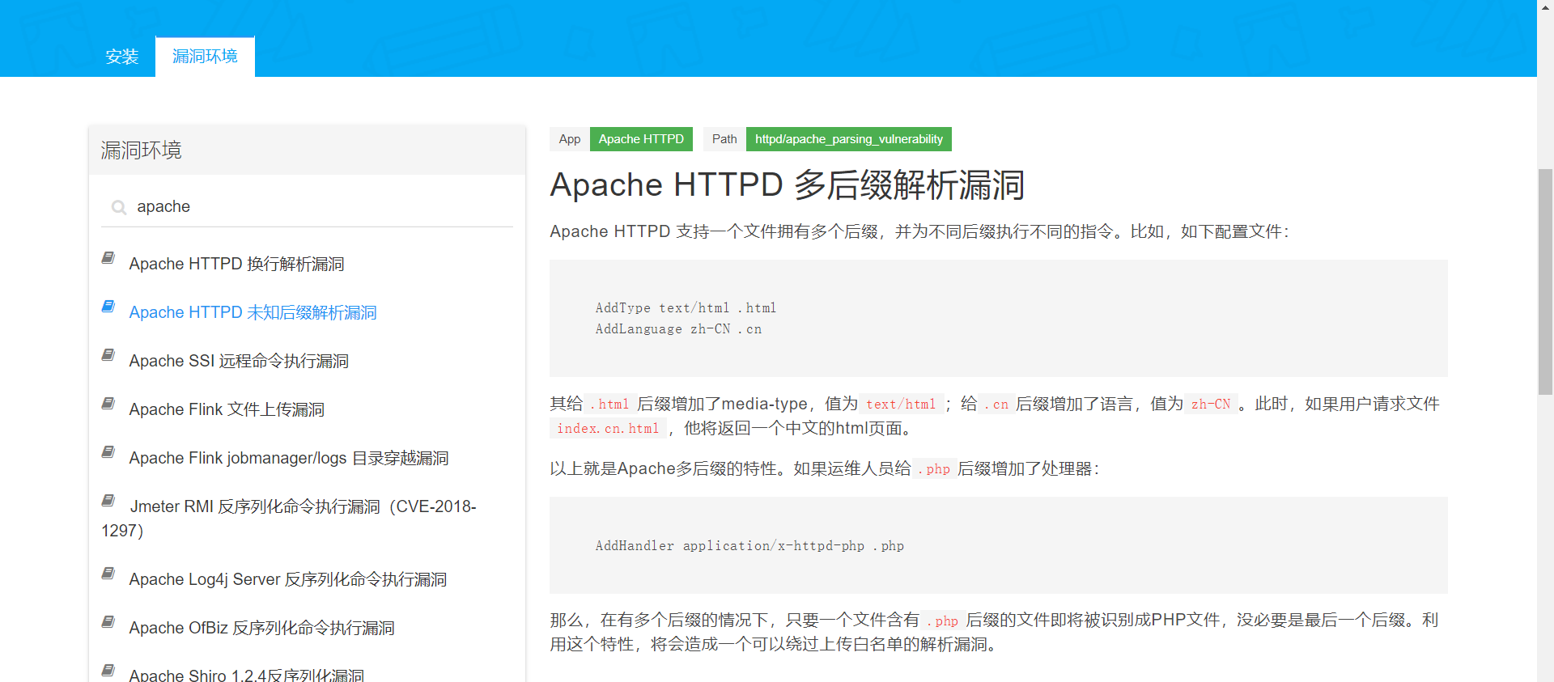Open Apache Log4j Server 反序列化命令执行漏洞 entry
Image resolution: width=1554 pixels, height=682 pixels.
(287, 579)
